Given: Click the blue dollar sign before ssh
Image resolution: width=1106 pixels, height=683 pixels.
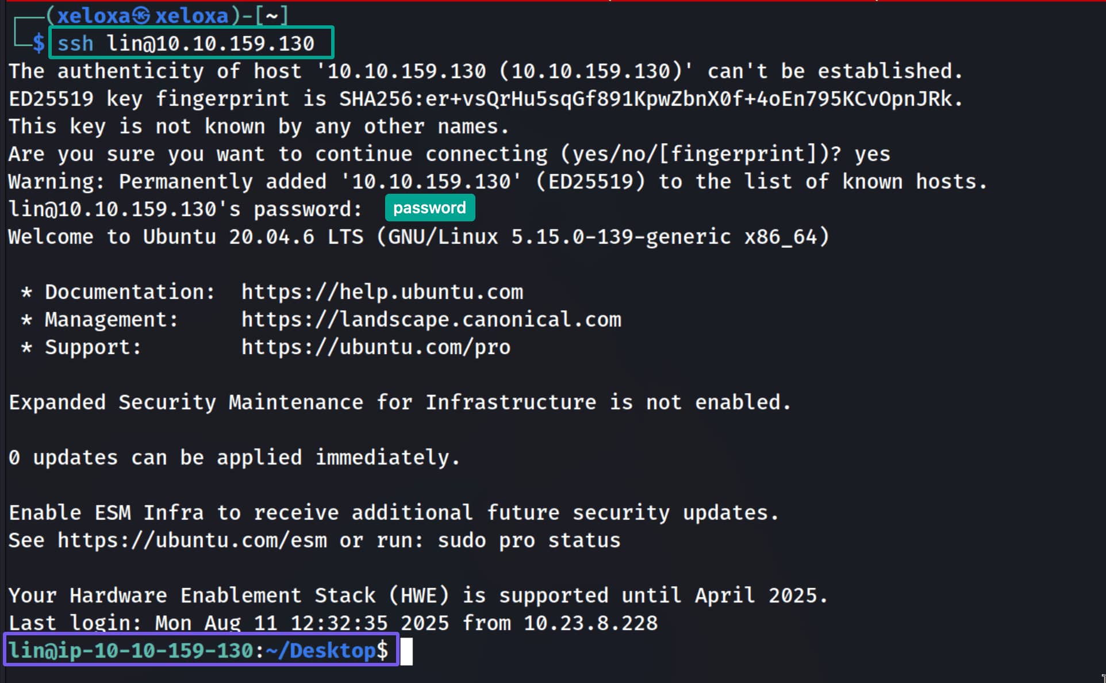Looking at the screenshot, I should pyautogui.click(x=39, y=43).
